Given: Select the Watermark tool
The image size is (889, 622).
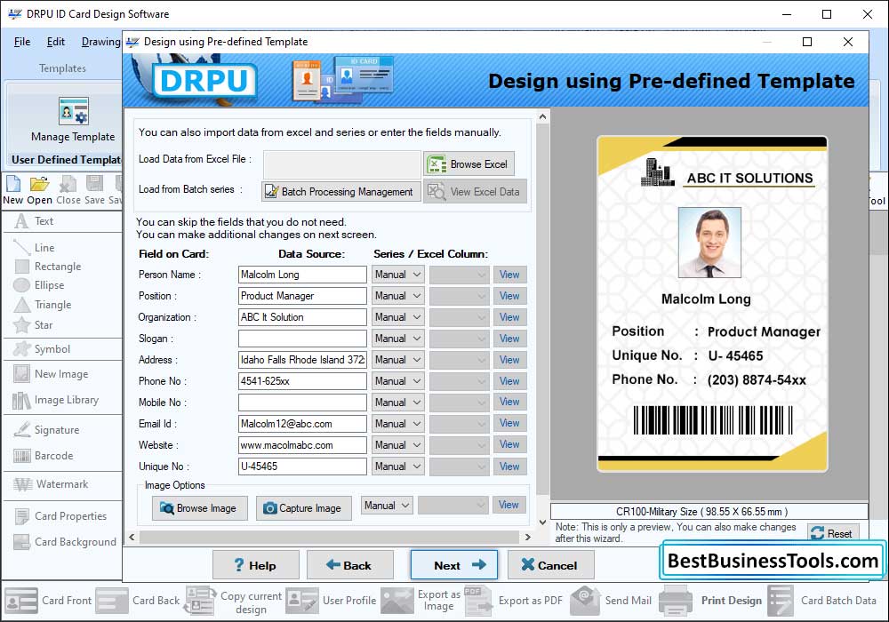Looking at the screenshot, I should 51,484.
